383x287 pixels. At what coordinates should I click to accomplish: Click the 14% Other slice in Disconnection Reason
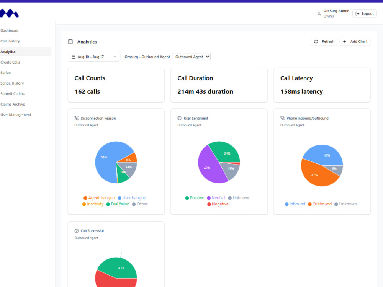(x=129, y=168)
